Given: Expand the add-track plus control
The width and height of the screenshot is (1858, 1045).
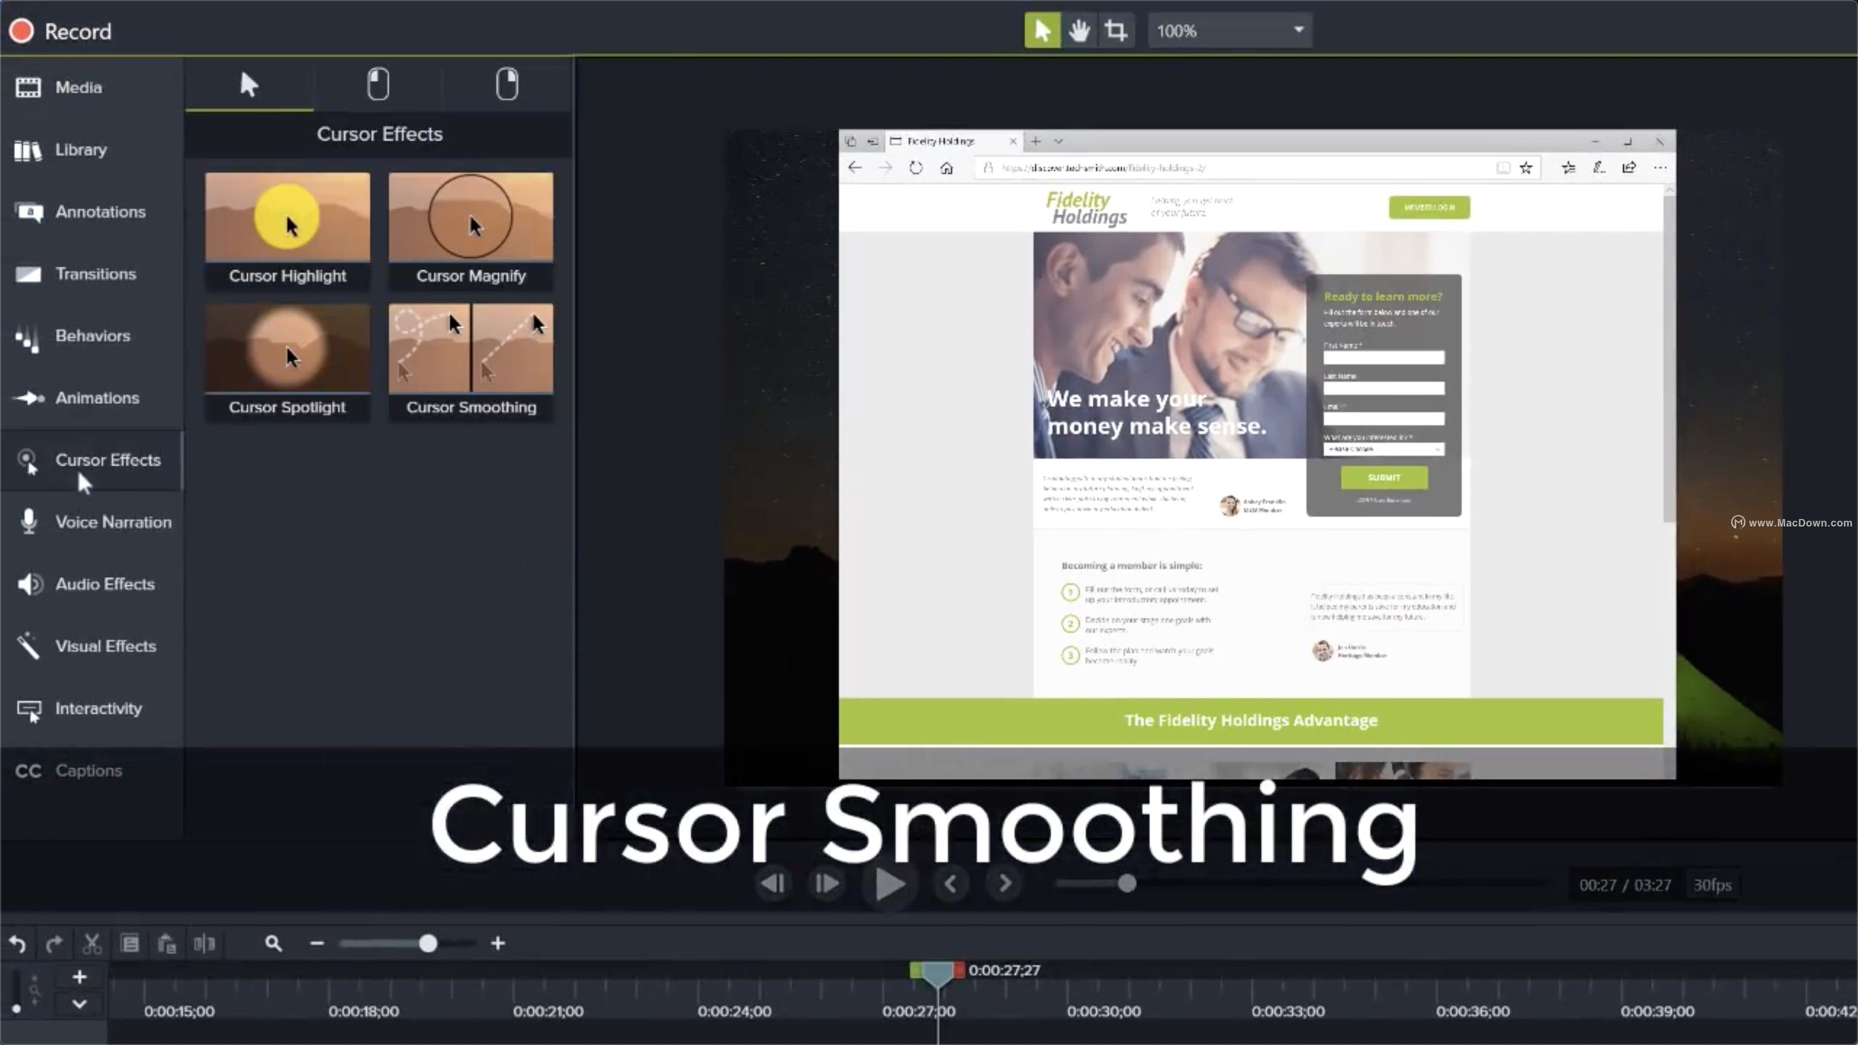Looking at the screenshot, I should tap(79, 977).
